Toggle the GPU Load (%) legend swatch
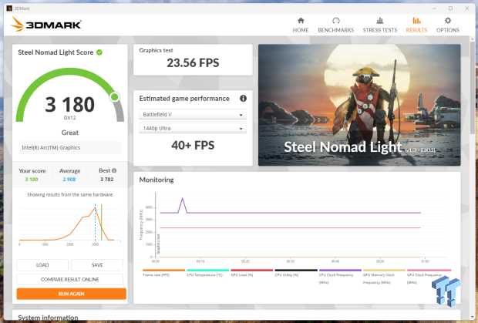This screenshot has height=323, width=478. (252, 270)
